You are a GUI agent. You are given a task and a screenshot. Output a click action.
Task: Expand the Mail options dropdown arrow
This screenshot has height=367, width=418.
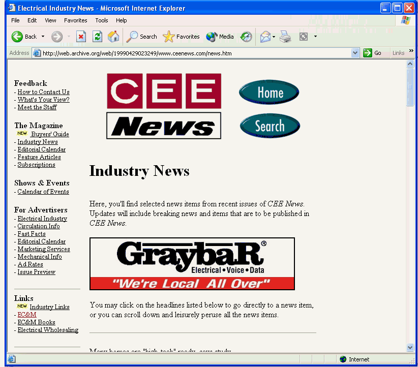(x=274, y=37)
